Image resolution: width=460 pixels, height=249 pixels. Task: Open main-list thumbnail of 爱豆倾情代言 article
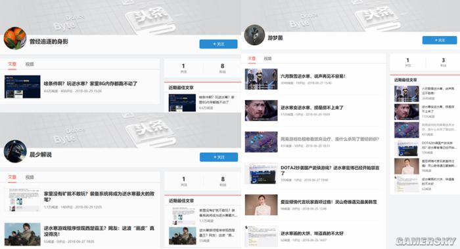point(261,205)
